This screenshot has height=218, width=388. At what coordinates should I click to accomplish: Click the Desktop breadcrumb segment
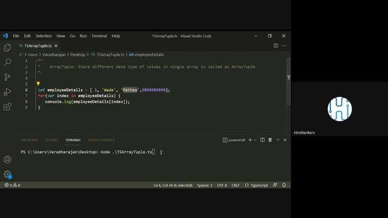pos(78,54)
